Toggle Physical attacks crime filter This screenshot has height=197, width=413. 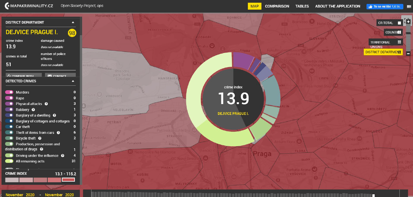pyautogui.click(x=9, y=104)
